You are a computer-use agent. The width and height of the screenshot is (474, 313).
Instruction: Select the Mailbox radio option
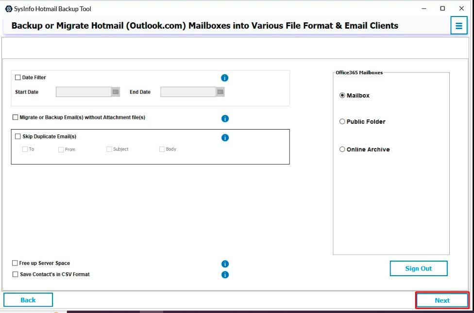(342, 96)
